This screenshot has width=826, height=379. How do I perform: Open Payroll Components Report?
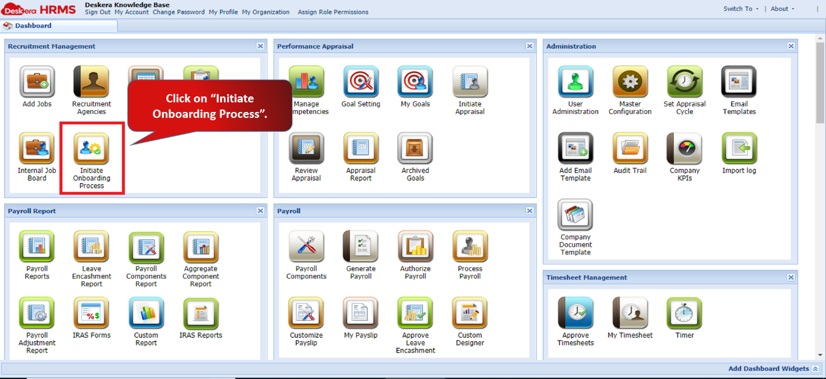point(146,247)
